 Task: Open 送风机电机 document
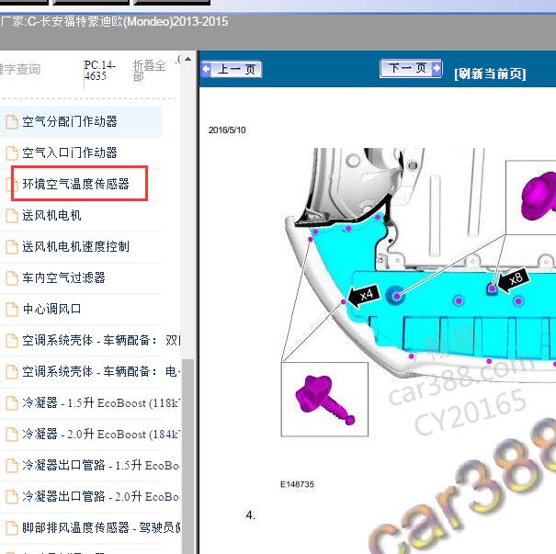pos(51,215)
